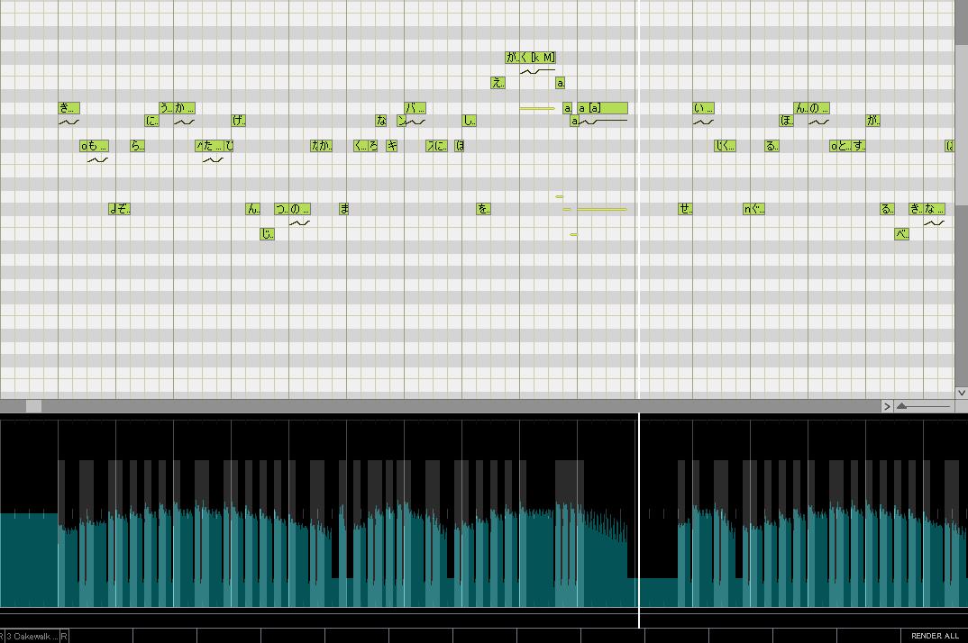Select the 'し..' note
This screenshot has width=968, height=643.
click(470, 121)
